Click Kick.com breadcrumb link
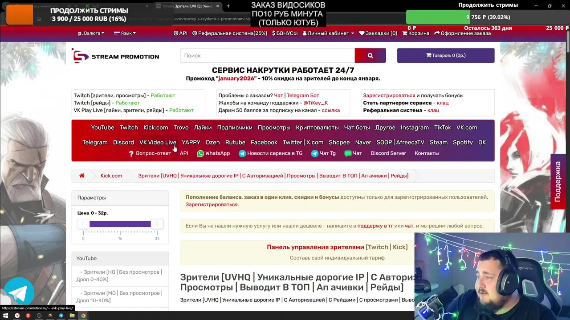Image resolution: width=570 pixels, height=320 pixels. [111, 176]
